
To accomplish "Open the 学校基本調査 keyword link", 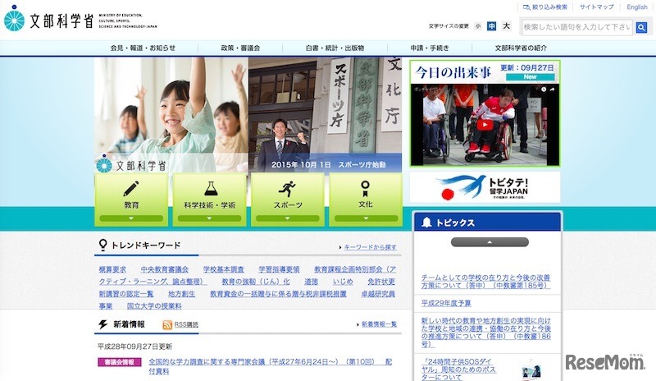I will 223,269.
